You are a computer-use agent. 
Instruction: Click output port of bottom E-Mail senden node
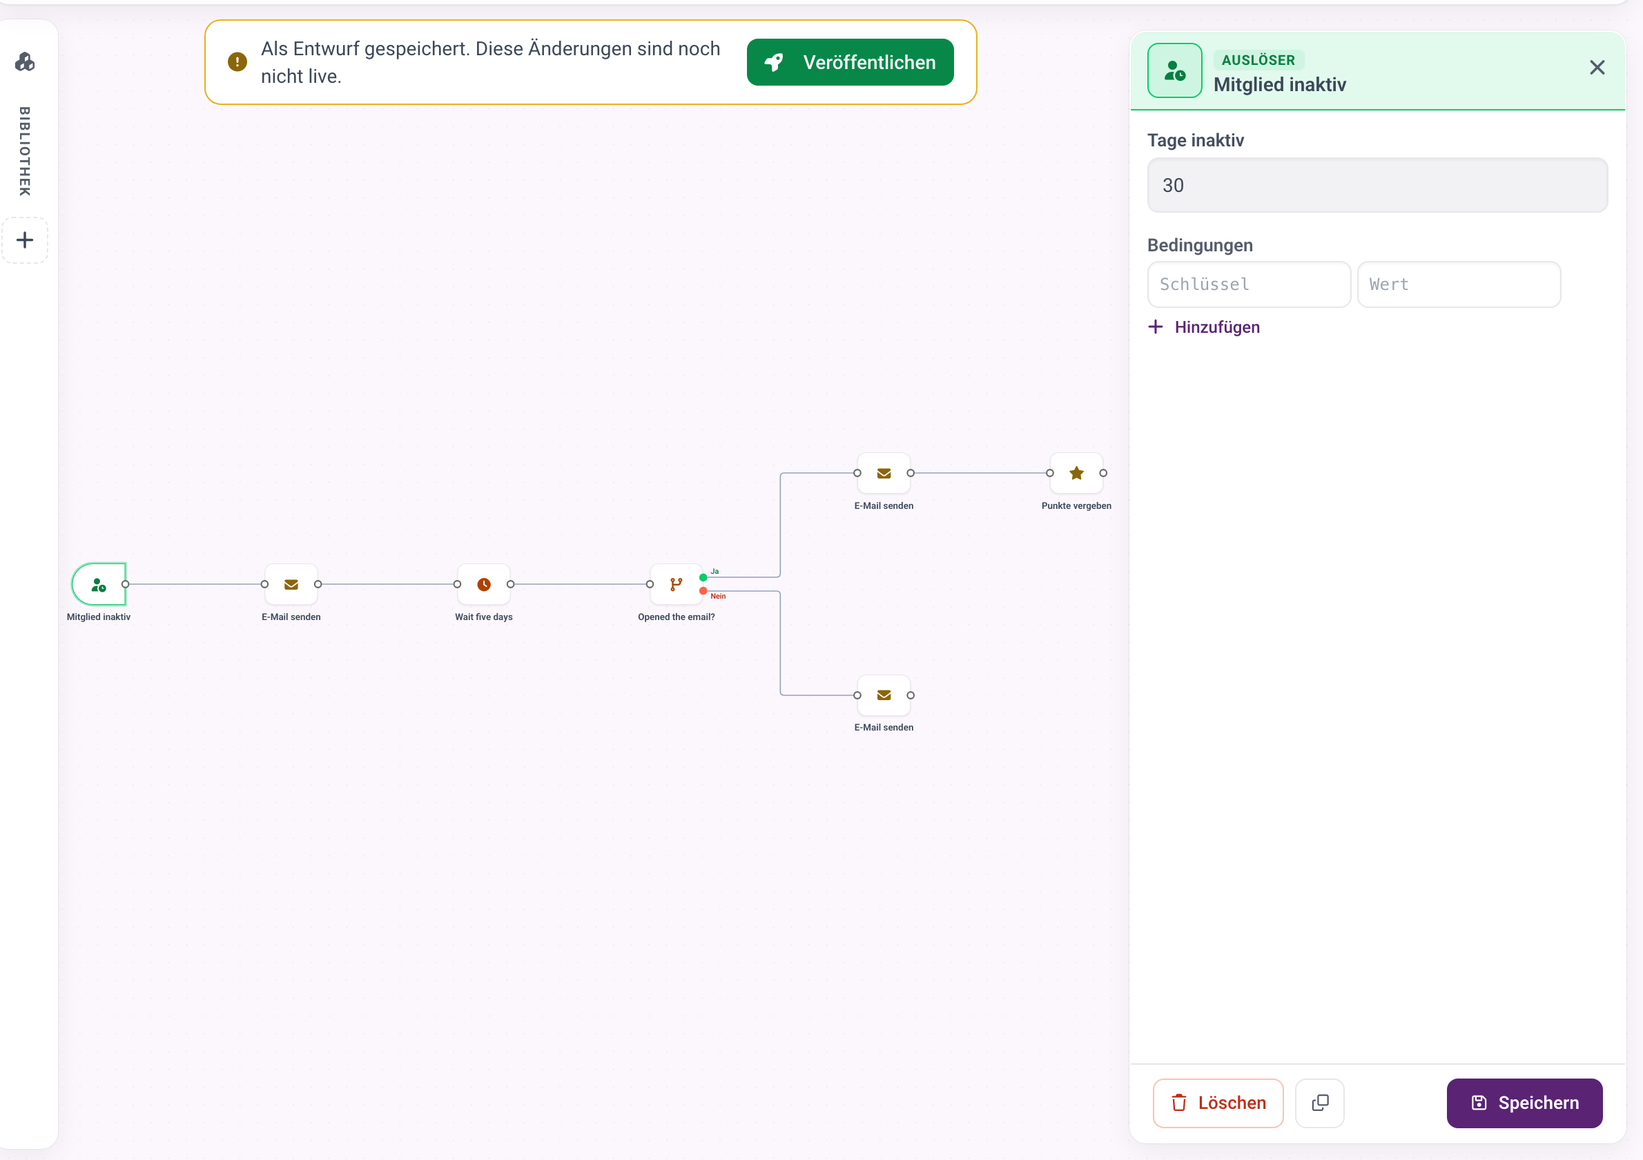click(911, 695)
